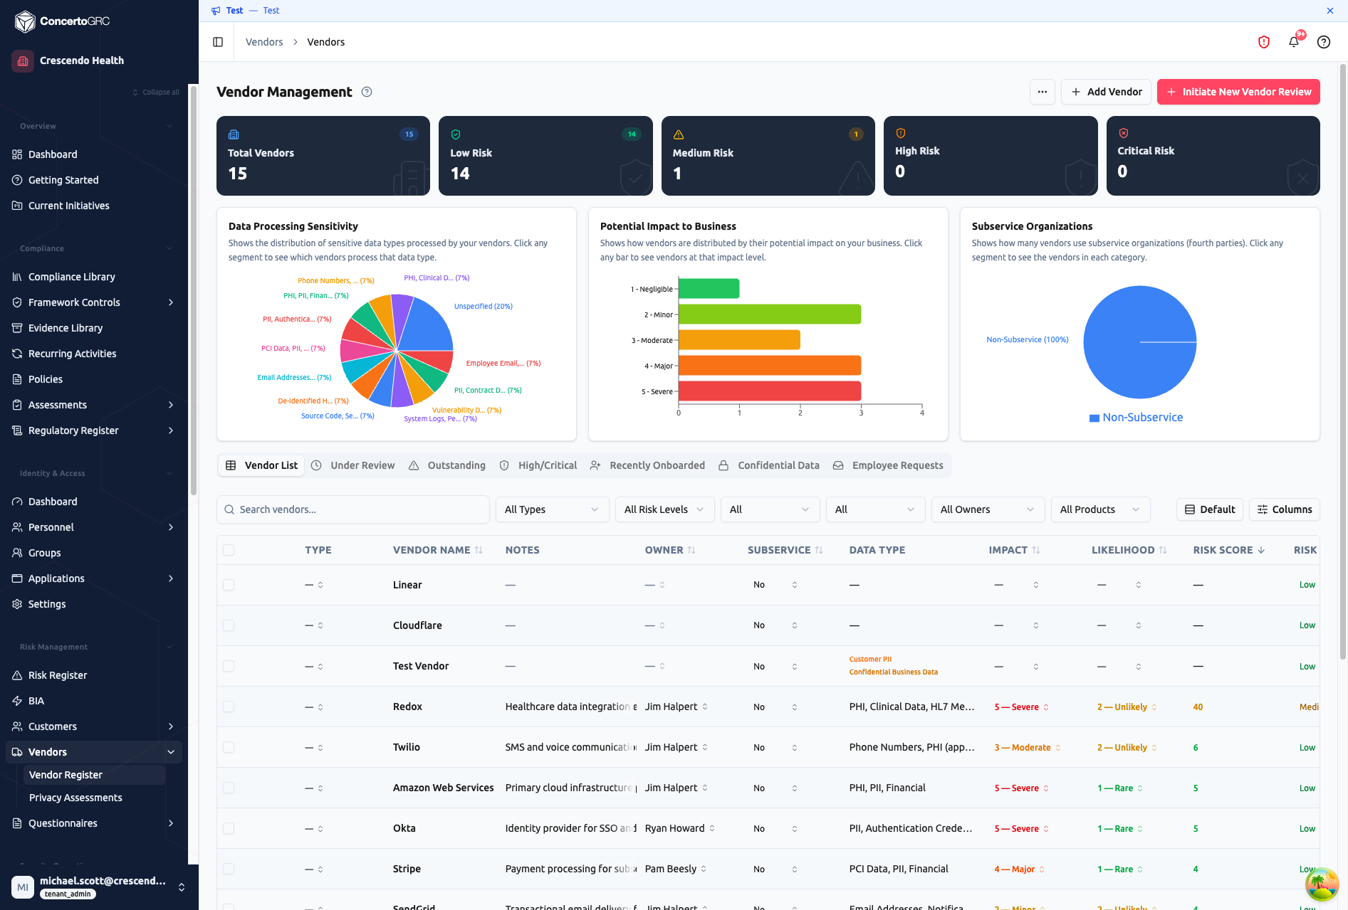1348x910 pixels.
Task: Toggle the sidebar panel icon
Action: [218, 42]
